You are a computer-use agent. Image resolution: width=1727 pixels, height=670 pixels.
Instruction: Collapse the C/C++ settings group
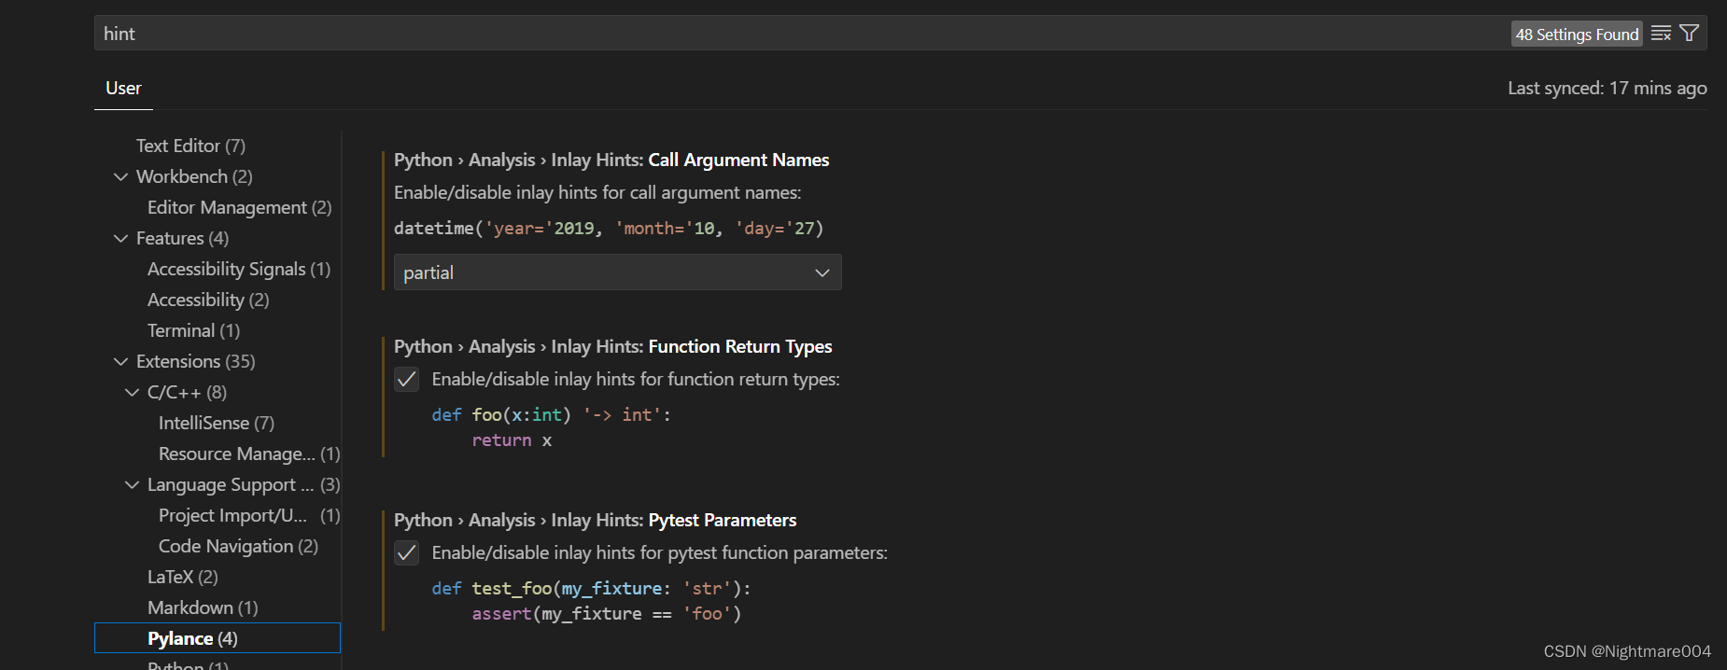click(132, 392)
